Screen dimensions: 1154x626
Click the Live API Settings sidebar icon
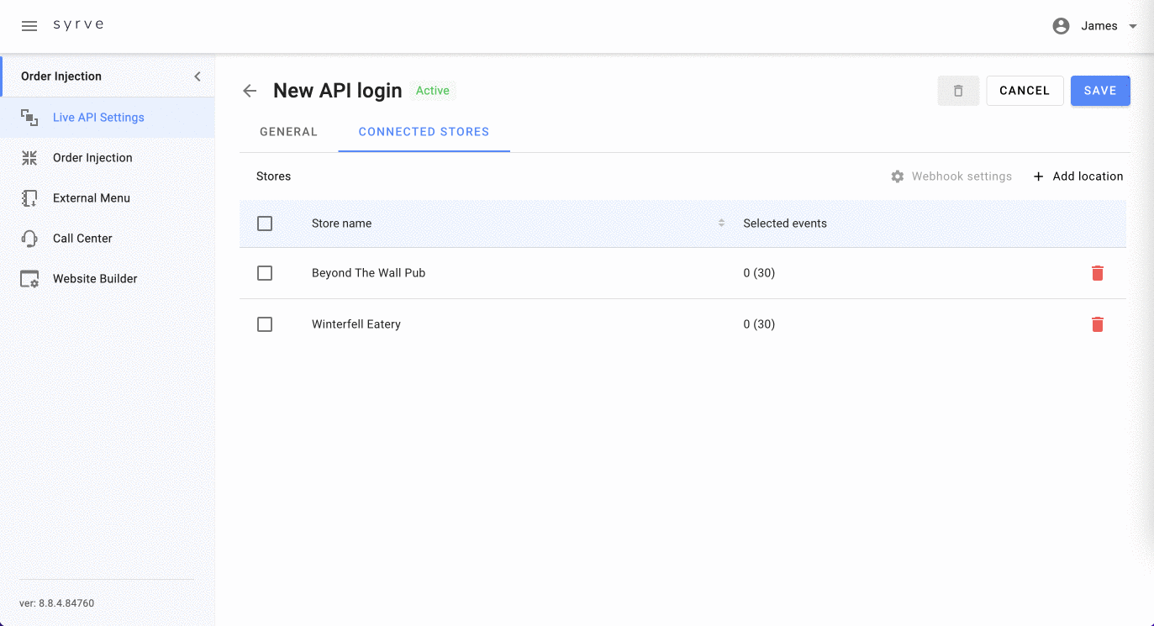click(29, 118)
